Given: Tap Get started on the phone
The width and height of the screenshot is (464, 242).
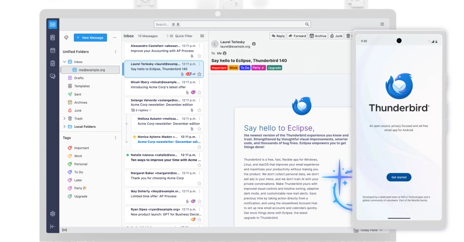Looking at the screenshot, I should point(399,177).
